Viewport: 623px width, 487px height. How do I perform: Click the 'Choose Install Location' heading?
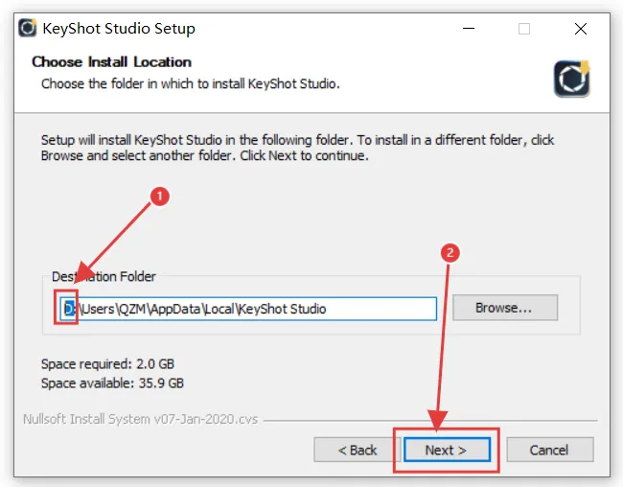click(111, 62)
